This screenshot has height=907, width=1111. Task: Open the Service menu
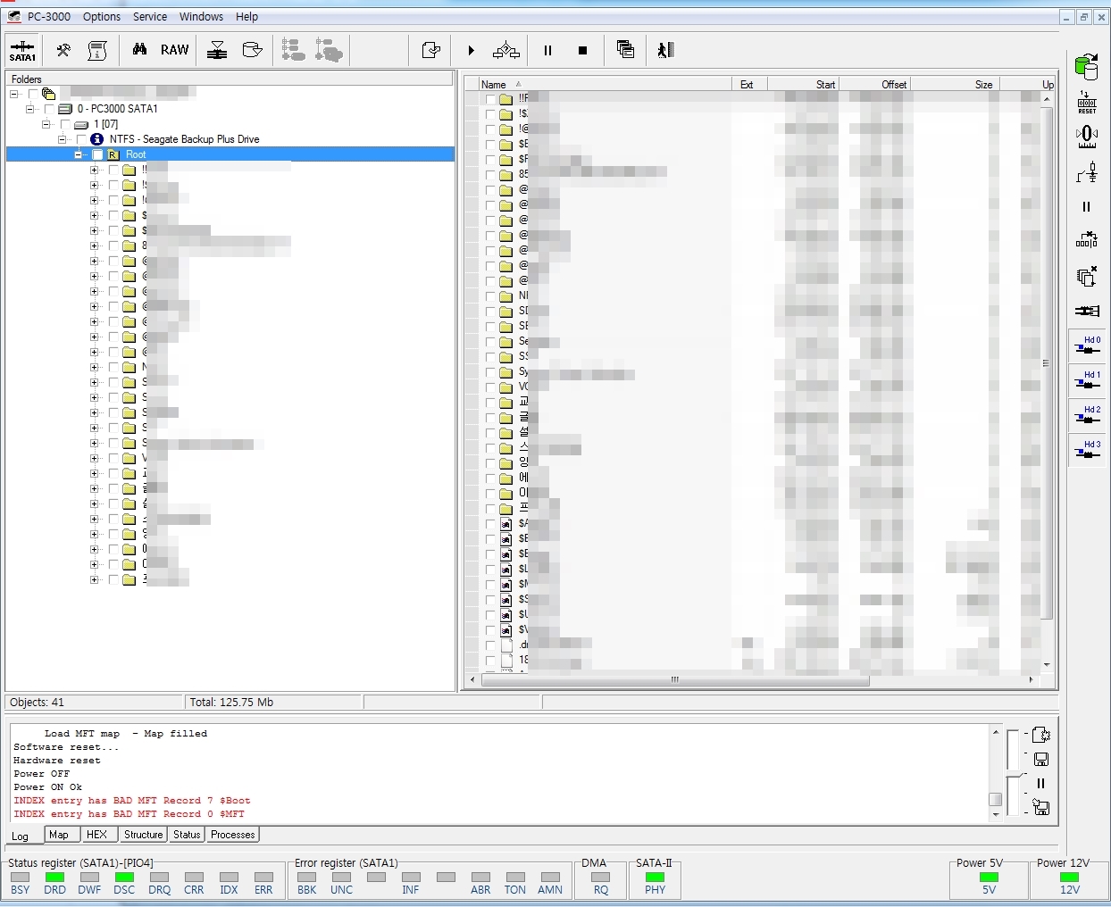point(149,17)
